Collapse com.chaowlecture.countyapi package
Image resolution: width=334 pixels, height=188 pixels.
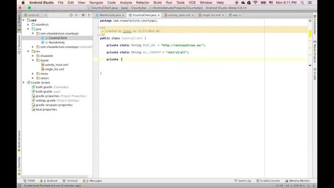33,33
